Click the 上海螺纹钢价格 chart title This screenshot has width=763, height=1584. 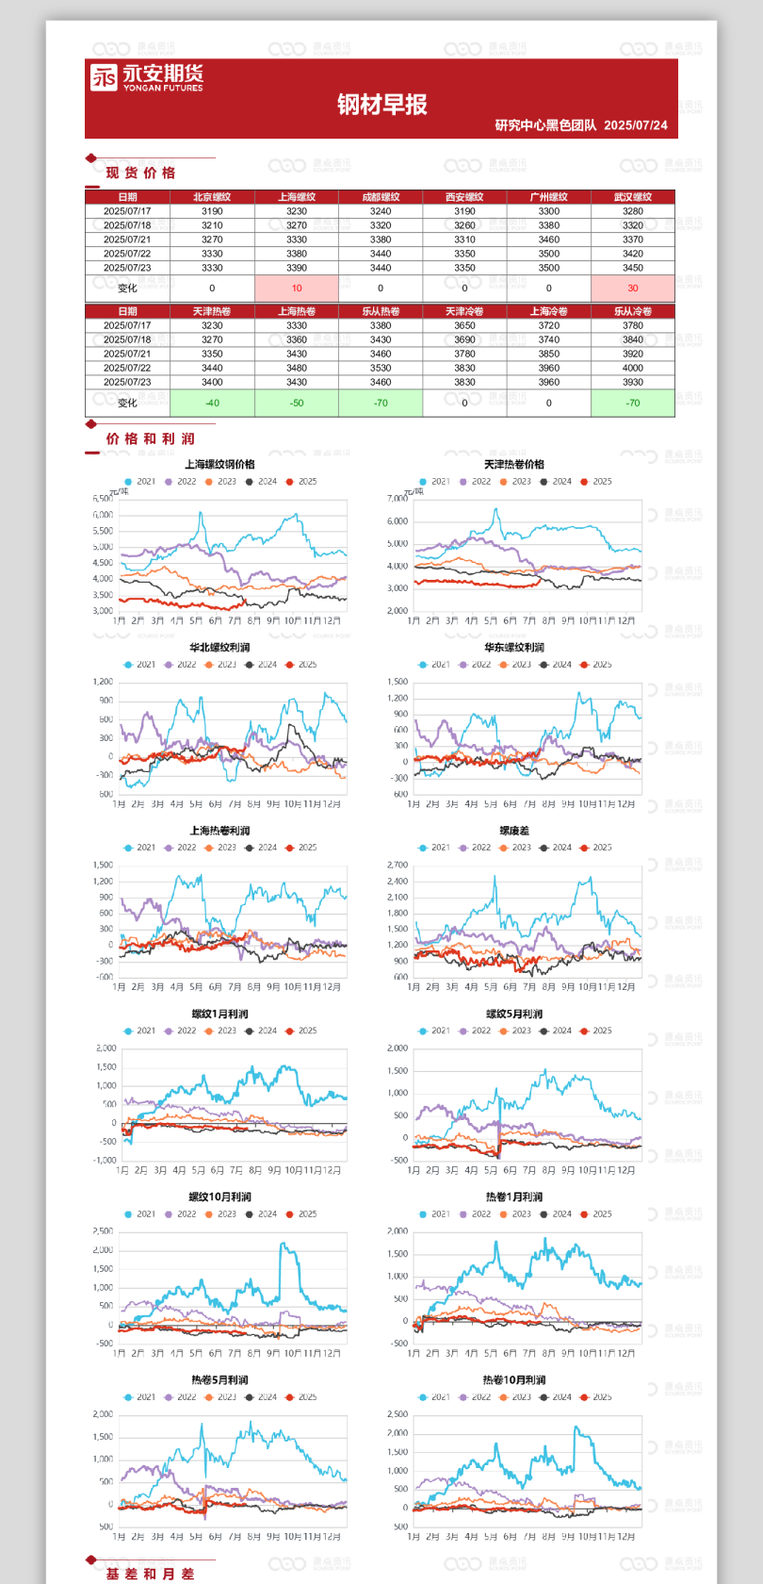[x=219, y=464]
